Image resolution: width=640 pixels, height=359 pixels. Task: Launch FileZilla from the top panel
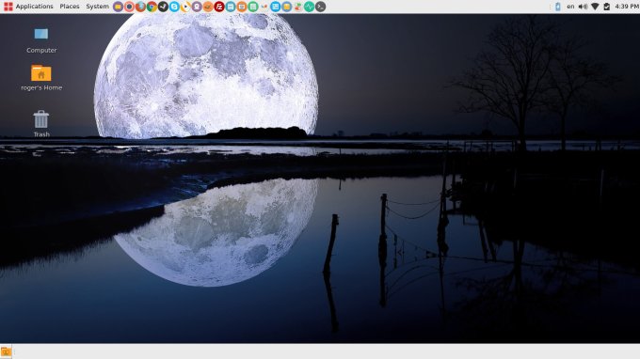[219, 7]
